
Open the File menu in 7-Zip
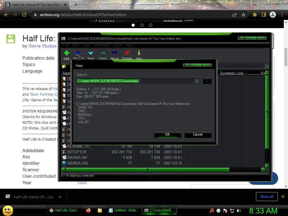65,45
